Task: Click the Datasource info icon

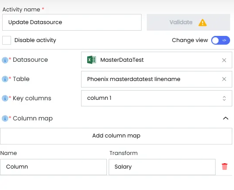Action: [x=5, y=60]
